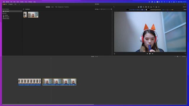Open the Apple menu

(4, 2)
